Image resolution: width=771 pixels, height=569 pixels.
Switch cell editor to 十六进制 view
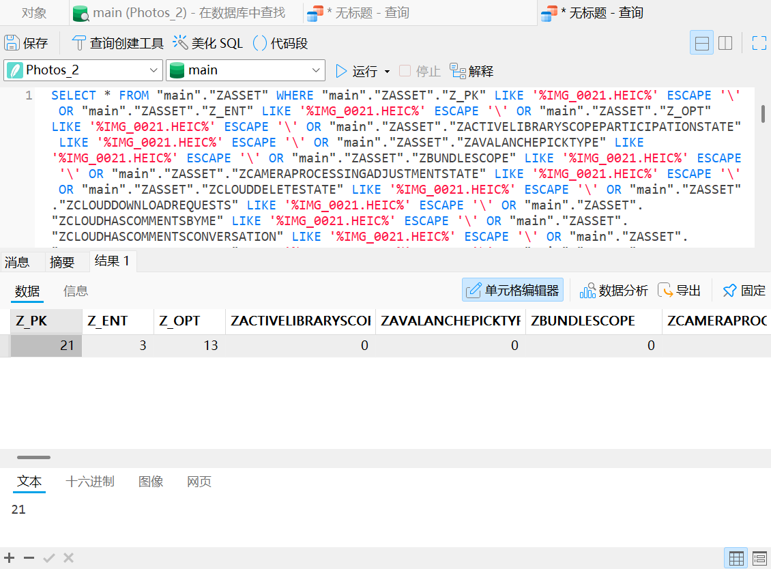coord(90,482)
